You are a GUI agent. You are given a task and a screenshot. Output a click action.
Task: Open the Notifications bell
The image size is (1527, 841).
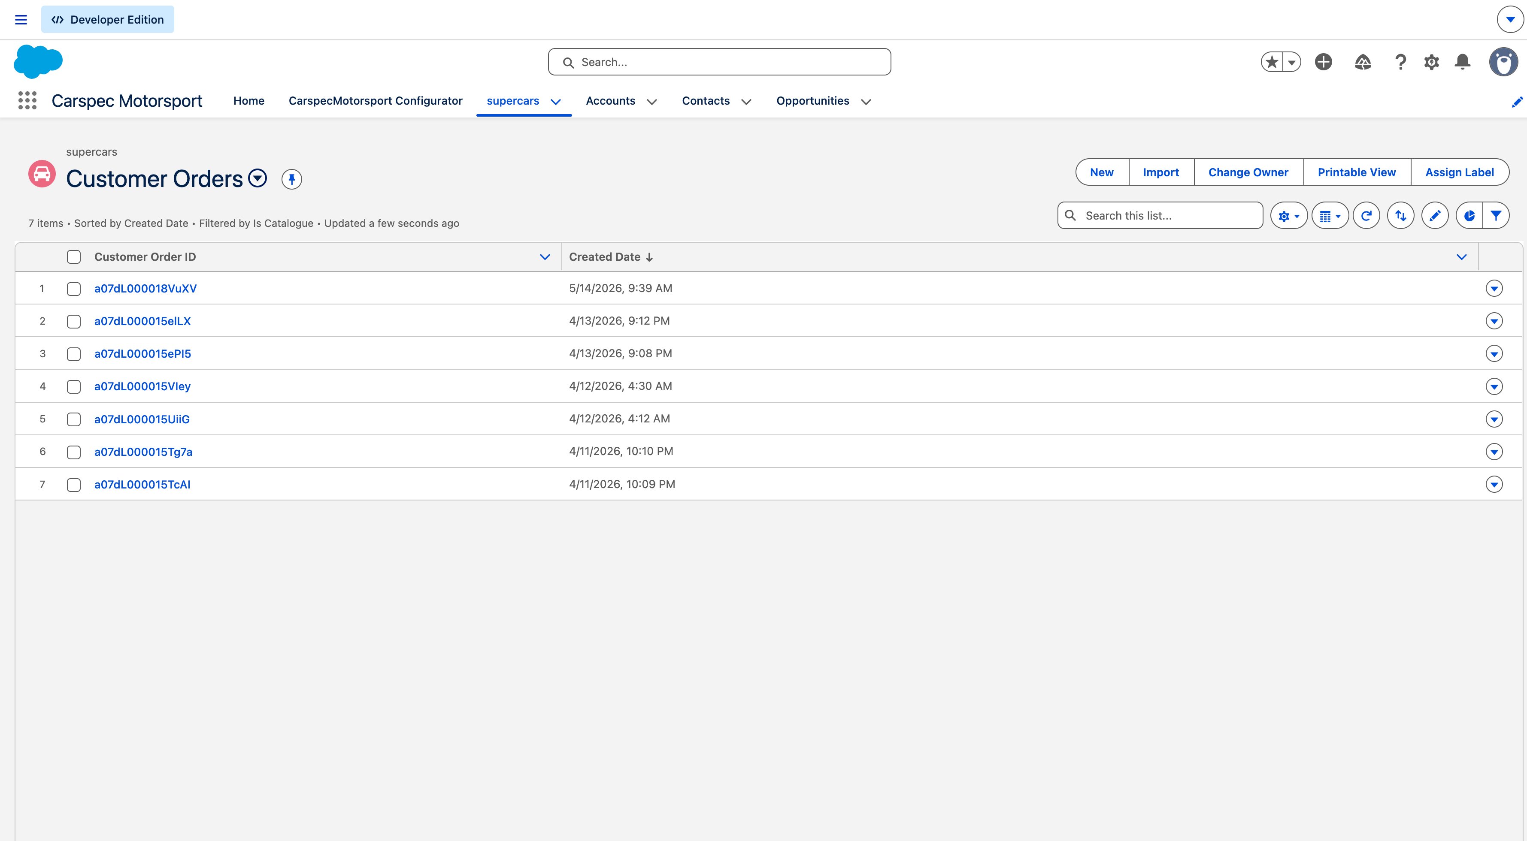tap(1462, 62)
